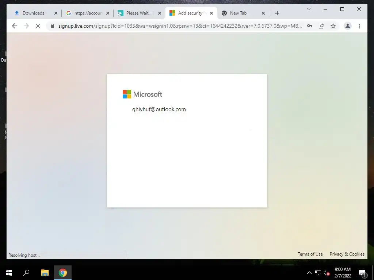Open the Terms of Use link
The image size is (374, 280).
tap(310, 254)
